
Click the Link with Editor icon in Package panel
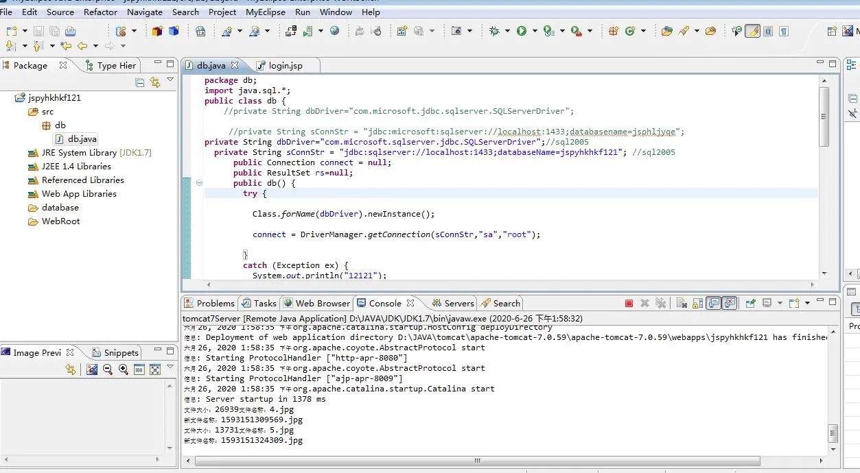[155, 82]
